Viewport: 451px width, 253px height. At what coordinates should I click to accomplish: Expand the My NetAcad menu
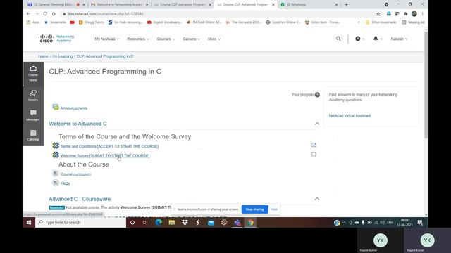(107, 39)
